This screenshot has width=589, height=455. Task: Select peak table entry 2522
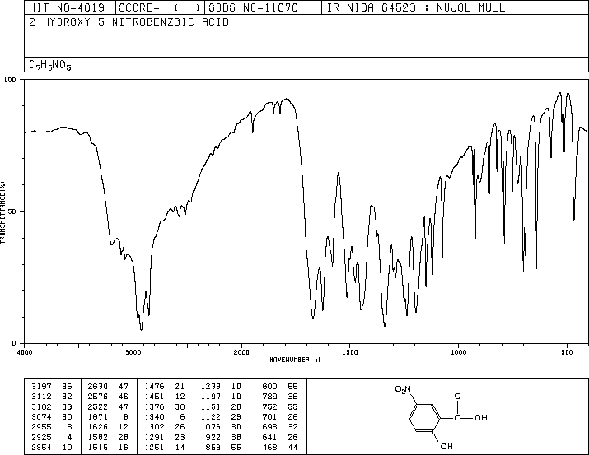pyautogui.click(x=98, y=407)
